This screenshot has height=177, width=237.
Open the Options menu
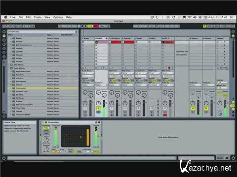coord(58,17)
